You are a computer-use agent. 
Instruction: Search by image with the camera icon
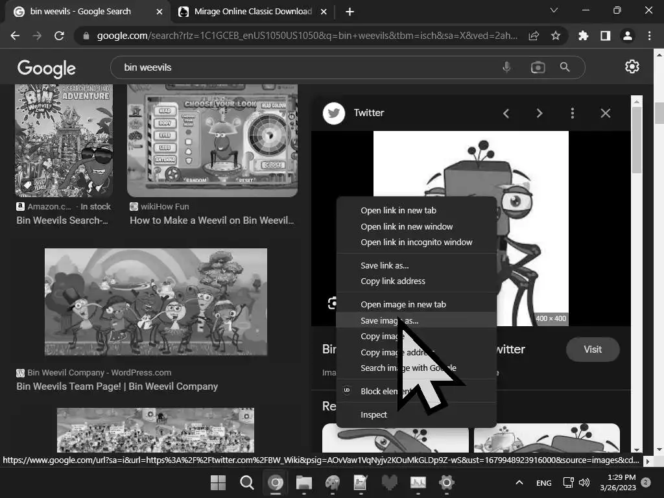[x=538, y=67]
